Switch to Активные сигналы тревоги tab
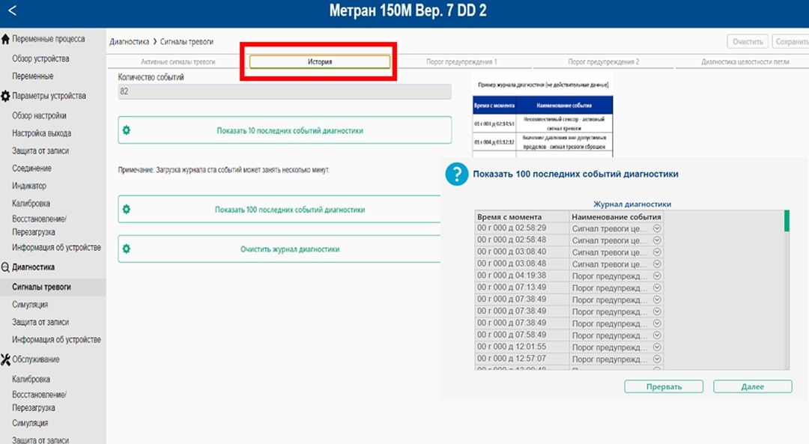 tap(178, 62)
